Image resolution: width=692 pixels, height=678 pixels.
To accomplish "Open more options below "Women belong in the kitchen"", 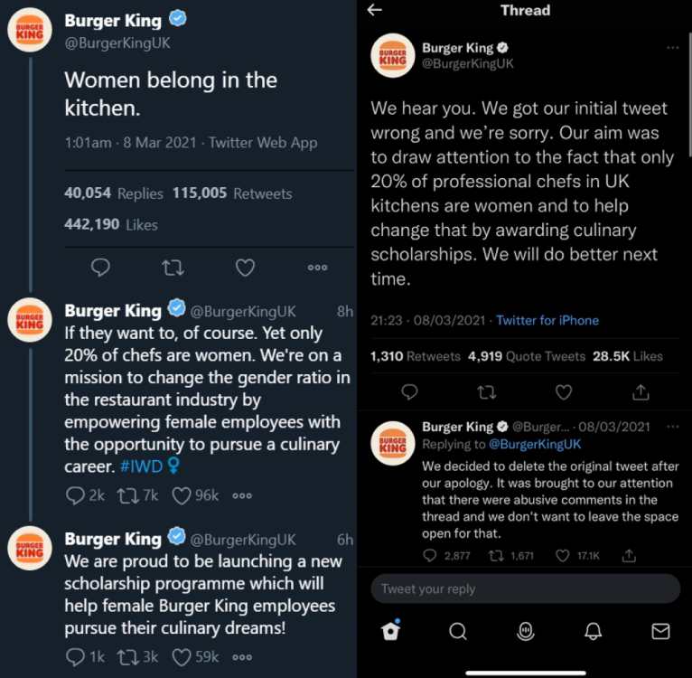I will pyautogui.click(x=317, y=268).
